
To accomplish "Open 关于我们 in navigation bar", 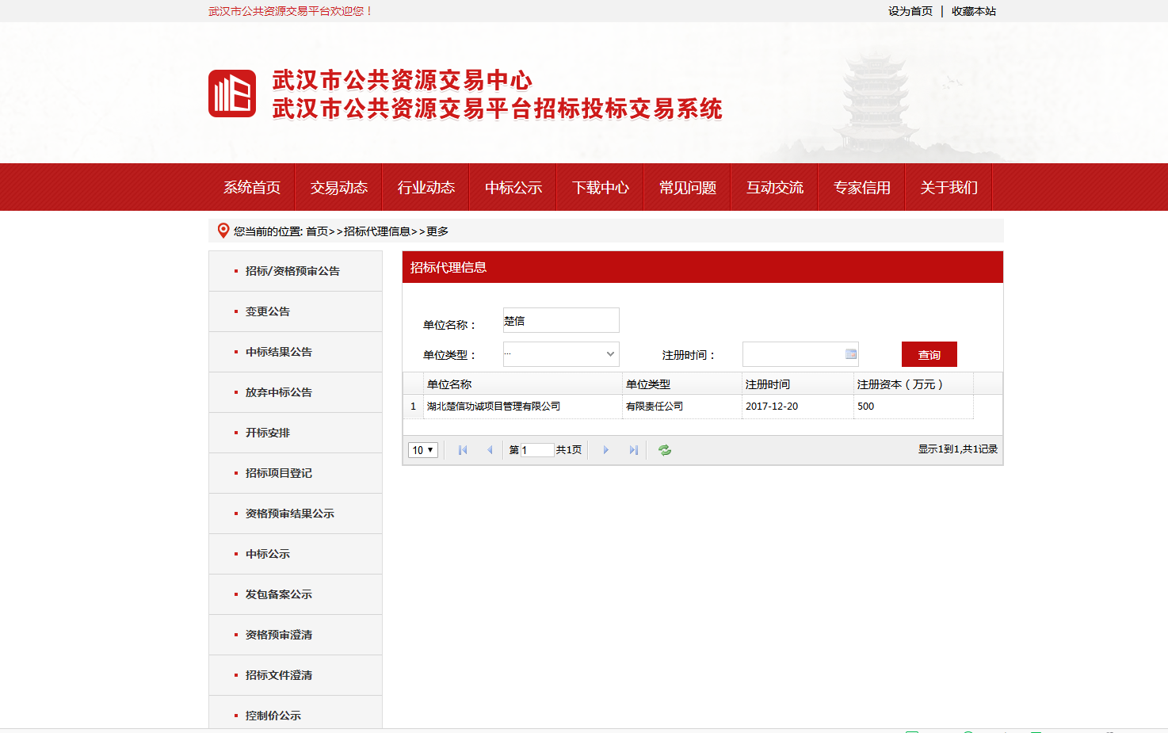I will pos(949,188).
